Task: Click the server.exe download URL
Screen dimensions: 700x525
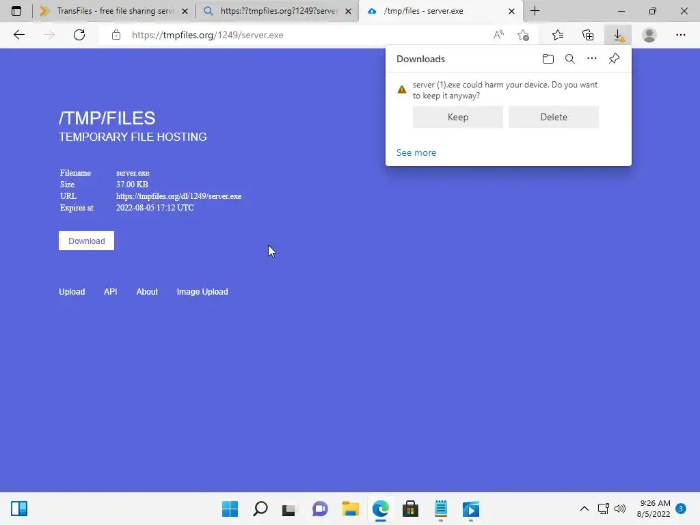Action: pyautogui.click(x=178, y=196)
